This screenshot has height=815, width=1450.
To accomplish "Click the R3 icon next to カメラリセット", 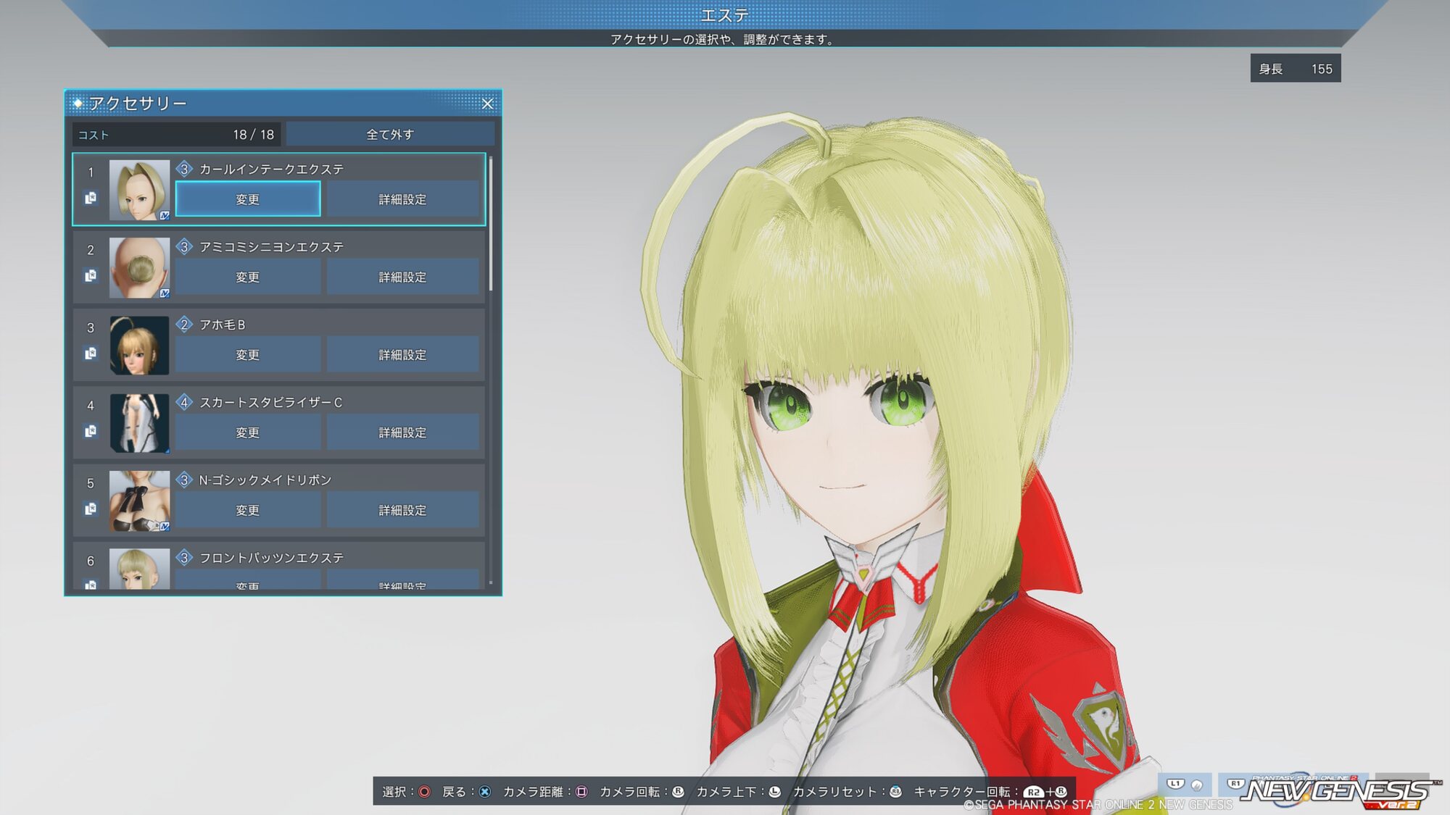I will point(895,792).
